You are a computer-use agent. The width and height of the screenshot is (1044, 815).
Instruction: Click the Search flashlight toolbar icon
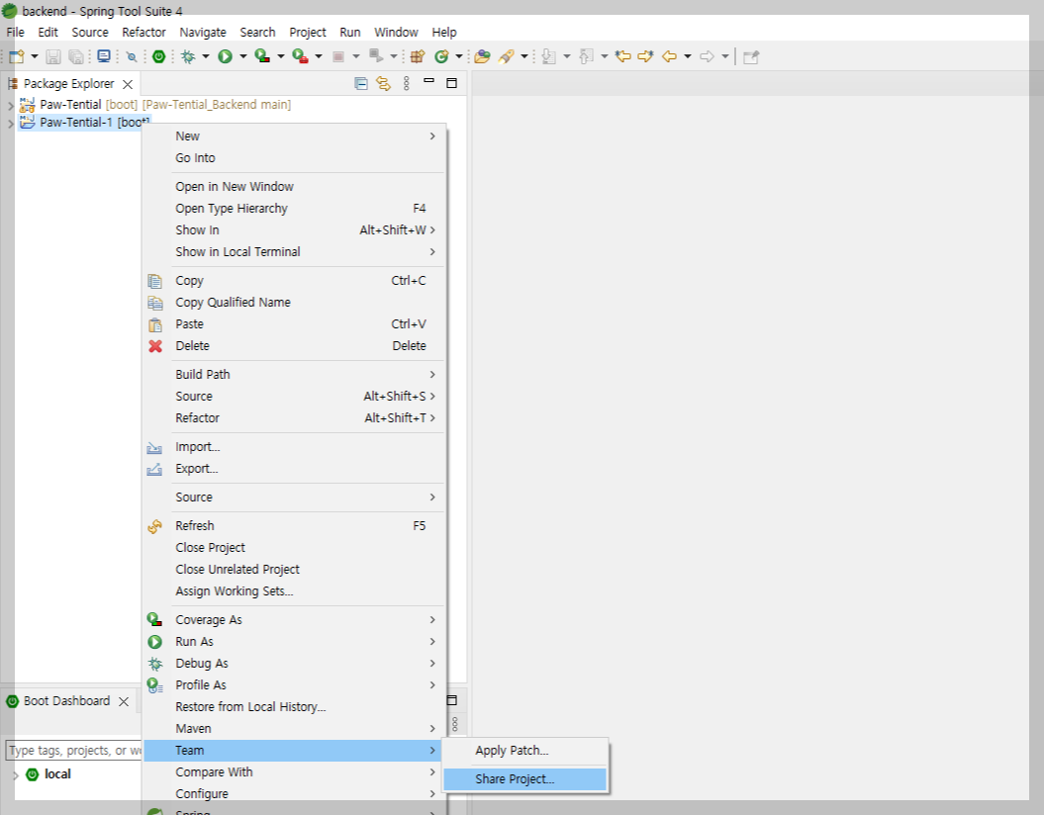coord(506,57)
